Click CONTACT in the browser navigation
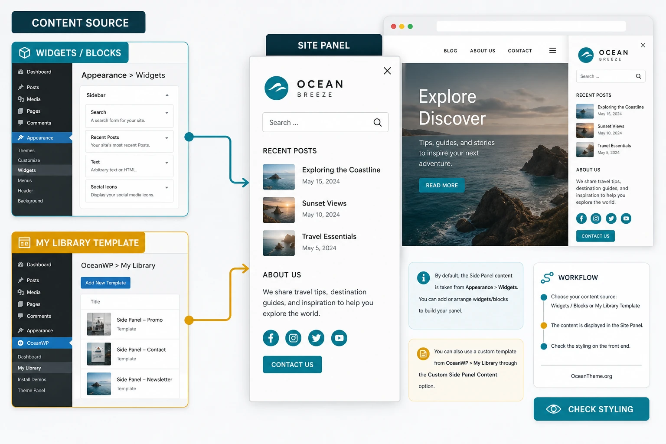666x444 pixels. click(520, 51)
